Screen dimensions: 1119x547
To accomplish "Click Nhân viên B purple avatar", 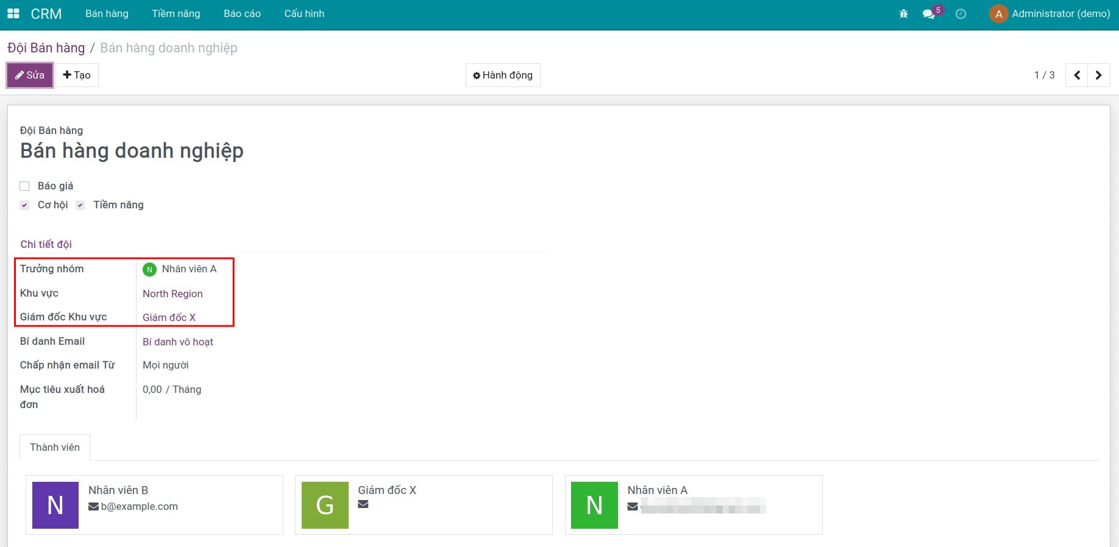I will [x=55, y=505].
